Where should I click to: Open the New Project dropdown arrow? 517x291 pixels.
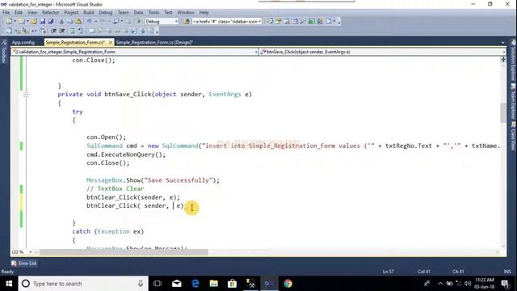[15, 22]
